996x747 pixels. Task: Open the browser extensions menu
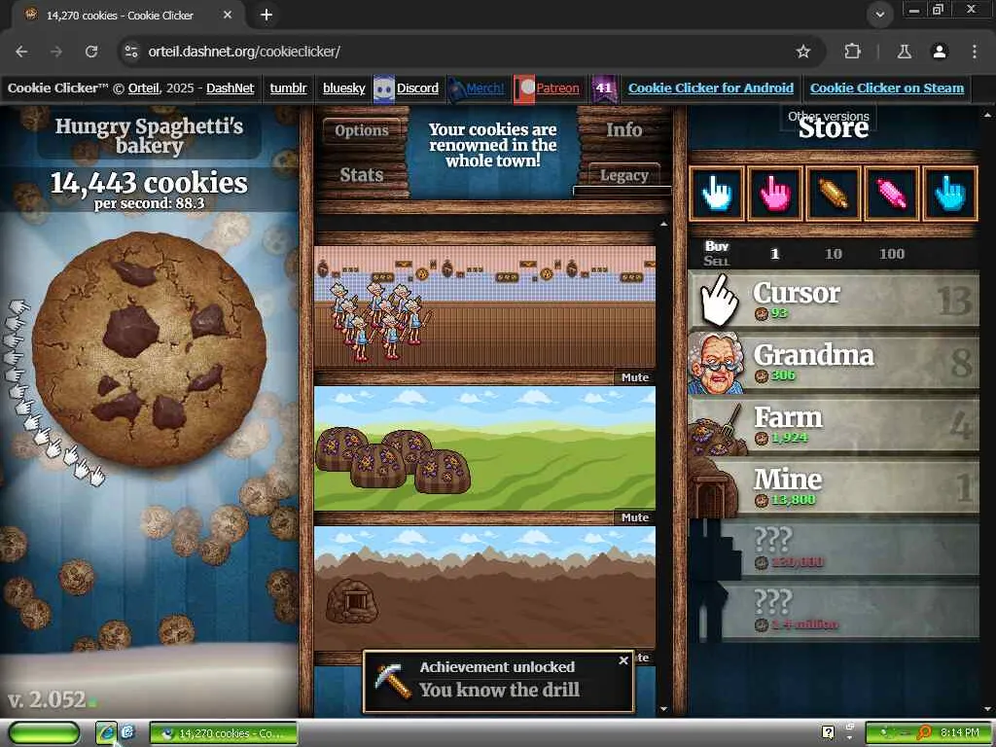(x=852, y=52)
